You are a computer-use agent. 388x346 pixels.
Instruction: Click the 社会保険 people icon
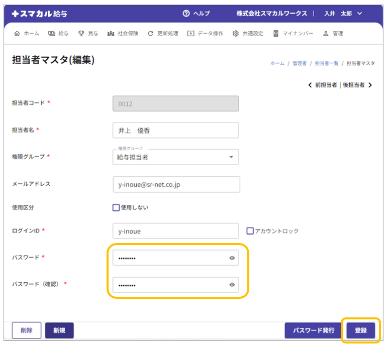[111, 34]
